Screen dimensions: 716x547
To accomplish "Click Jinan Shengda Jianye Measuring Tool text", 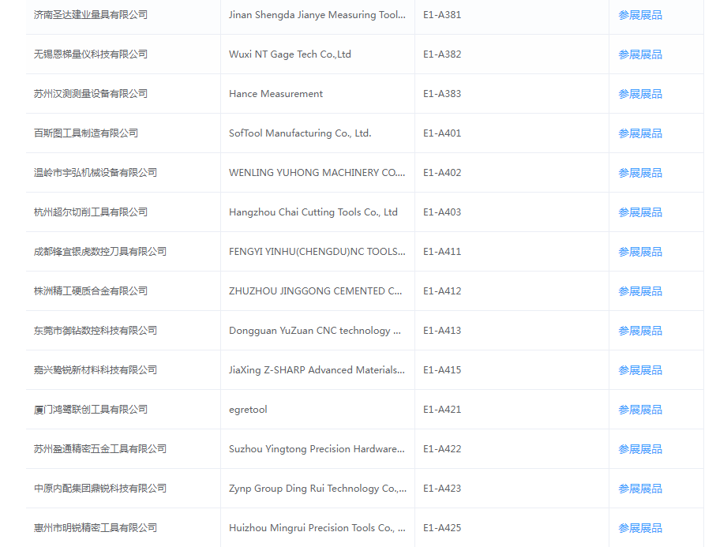I will pyautogui.click(x=317, y=15).
